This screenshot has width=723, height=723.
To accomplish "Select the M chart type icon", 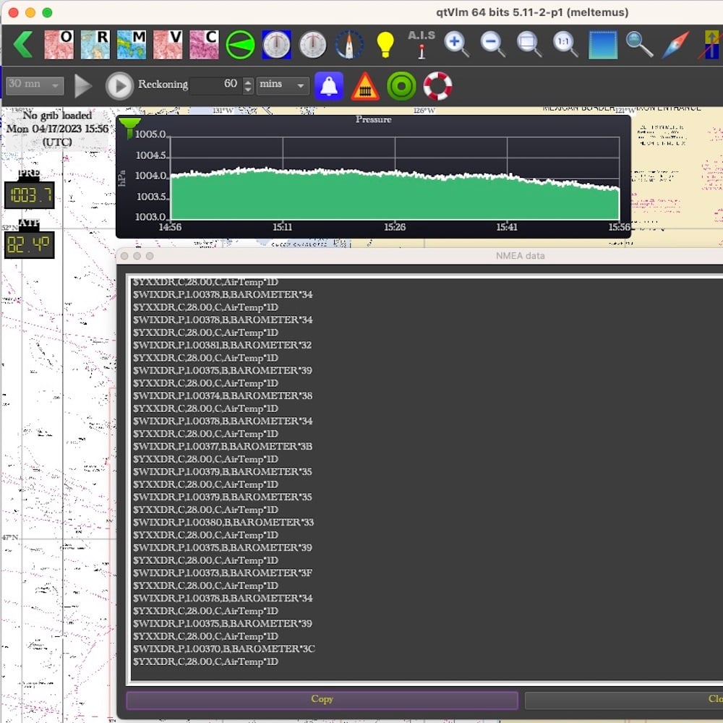I will 132,45.
